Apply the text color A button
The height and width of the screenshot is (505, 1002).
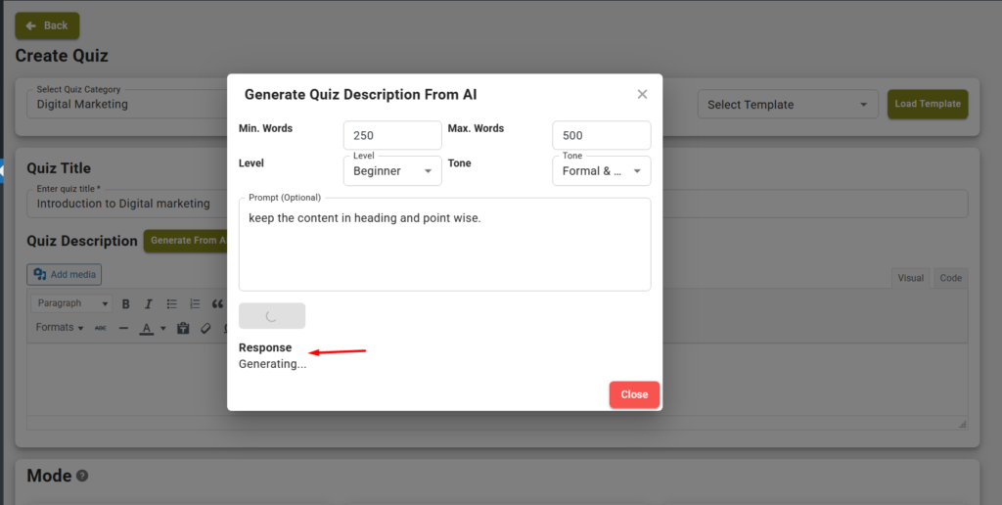pyautogui.click(x=147, y=329)
